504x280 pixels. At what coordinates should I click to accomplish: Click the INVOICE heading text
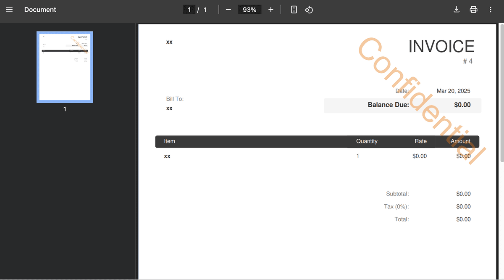click(x=441, y=46)
